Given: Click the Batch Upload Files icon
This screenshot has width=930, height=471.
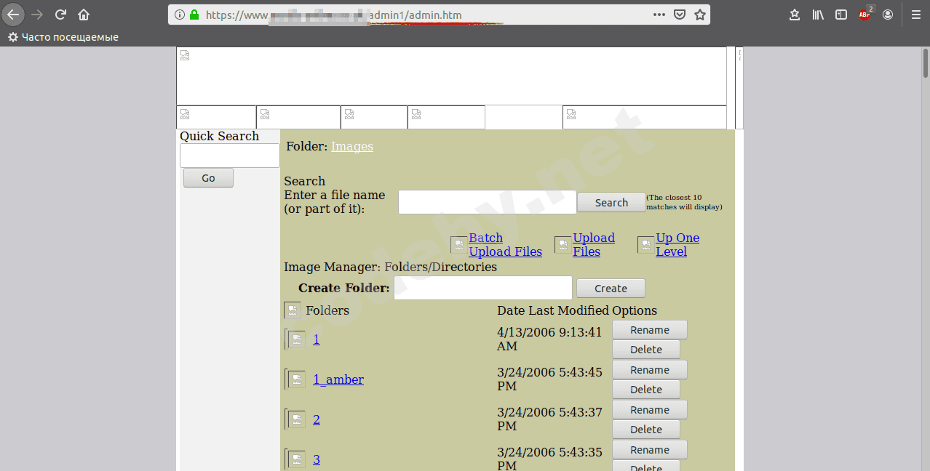Looking at the screenshot, I should 459,245.
